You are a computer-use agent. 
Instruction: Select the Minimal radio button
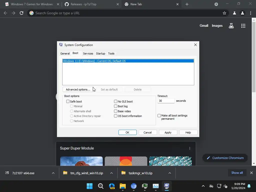pos(71,106)
